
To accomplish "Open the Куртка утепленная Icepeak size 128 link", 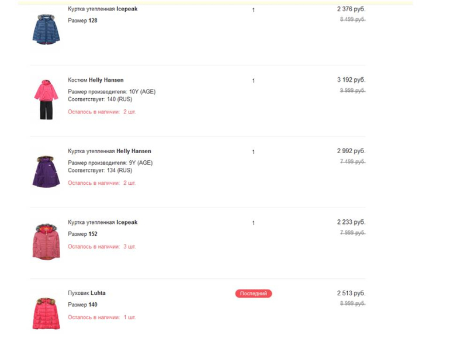I will [x=103, y=9].
